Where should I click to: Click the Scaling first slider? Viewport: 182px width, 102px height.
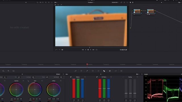126,88
